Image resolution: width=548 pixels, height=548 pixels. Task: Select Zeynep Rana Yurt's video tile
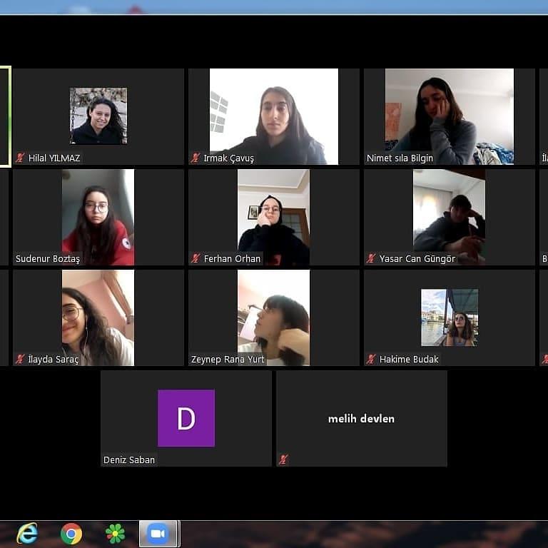tap(273, 318)
